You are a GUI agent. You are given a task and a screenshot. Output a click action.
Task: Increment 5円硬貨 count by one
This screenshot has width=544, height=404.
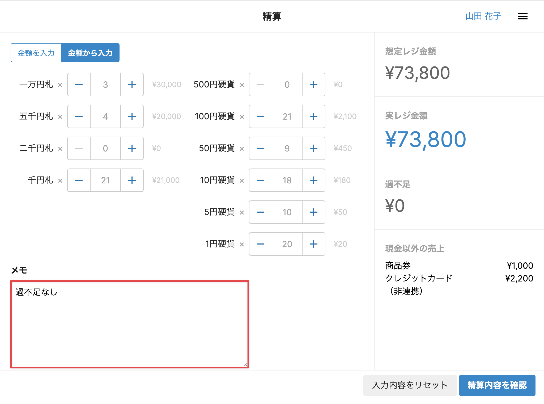pyautogui.click(x=313, y=212)
